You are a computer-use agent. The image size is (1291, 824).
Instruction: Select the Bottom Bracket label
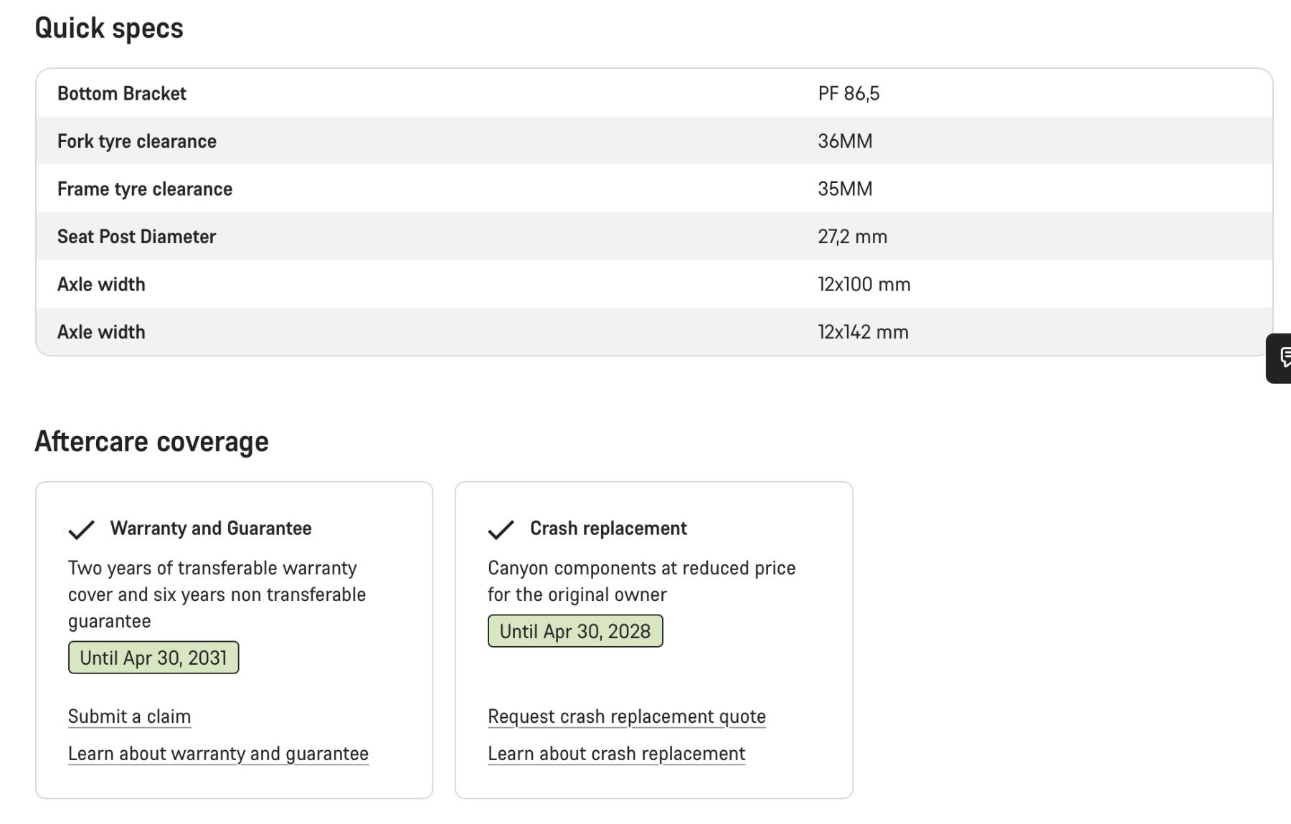(122, 93)
